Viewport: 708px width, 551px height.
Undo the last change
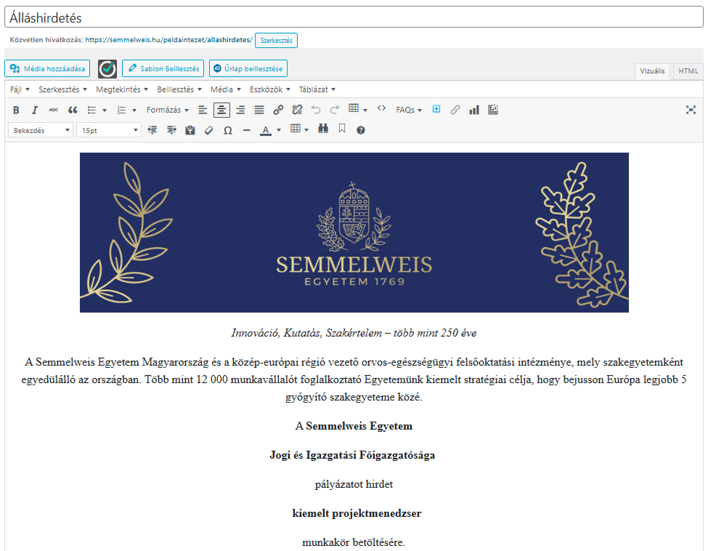tap(316, 110)
